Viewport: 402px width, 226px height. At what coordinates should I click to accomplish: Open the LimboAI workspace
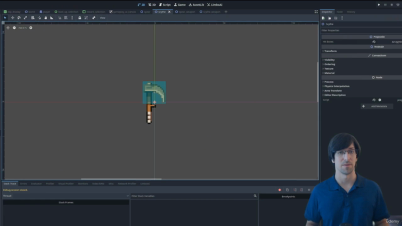click(x=215, y=4)
